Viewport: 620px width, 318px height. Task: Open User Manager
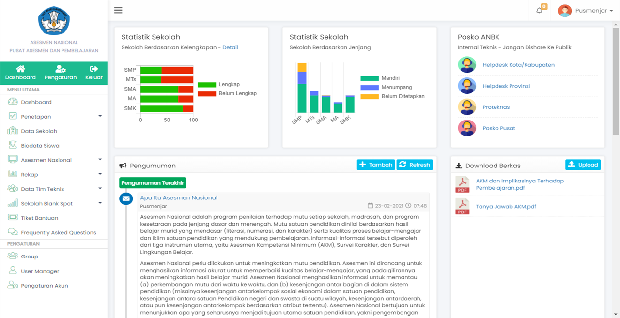click(40, 272)
